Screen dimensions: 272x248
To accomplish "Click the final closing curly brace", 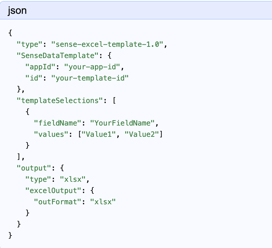I will tap(10, 235).
